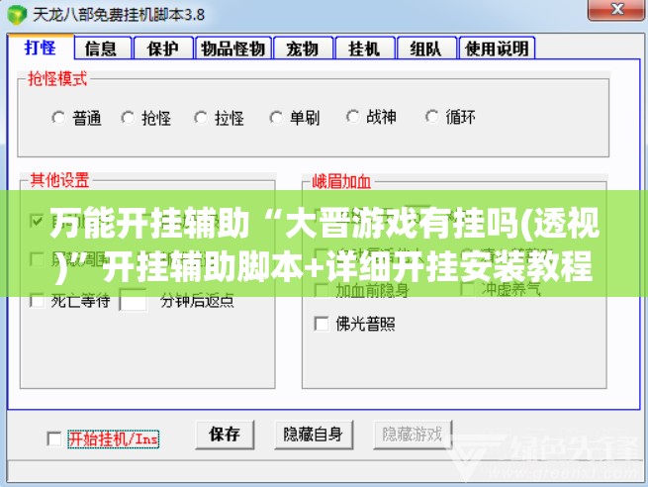Select the 普通 radio option
Screen dimensions: 648x487
point(58,118)
